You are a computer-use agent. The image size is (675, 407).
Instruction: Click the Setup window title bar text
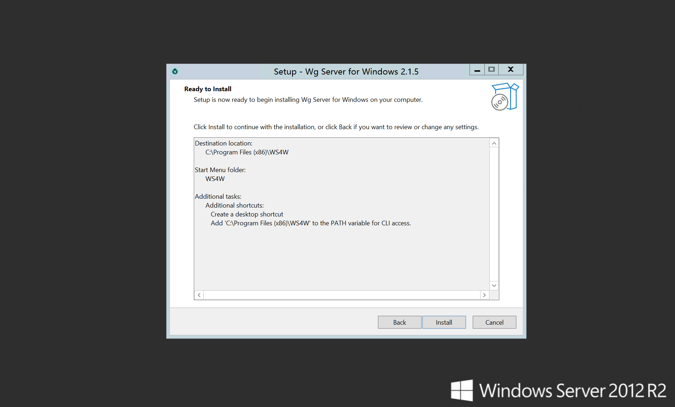[346, 72]
